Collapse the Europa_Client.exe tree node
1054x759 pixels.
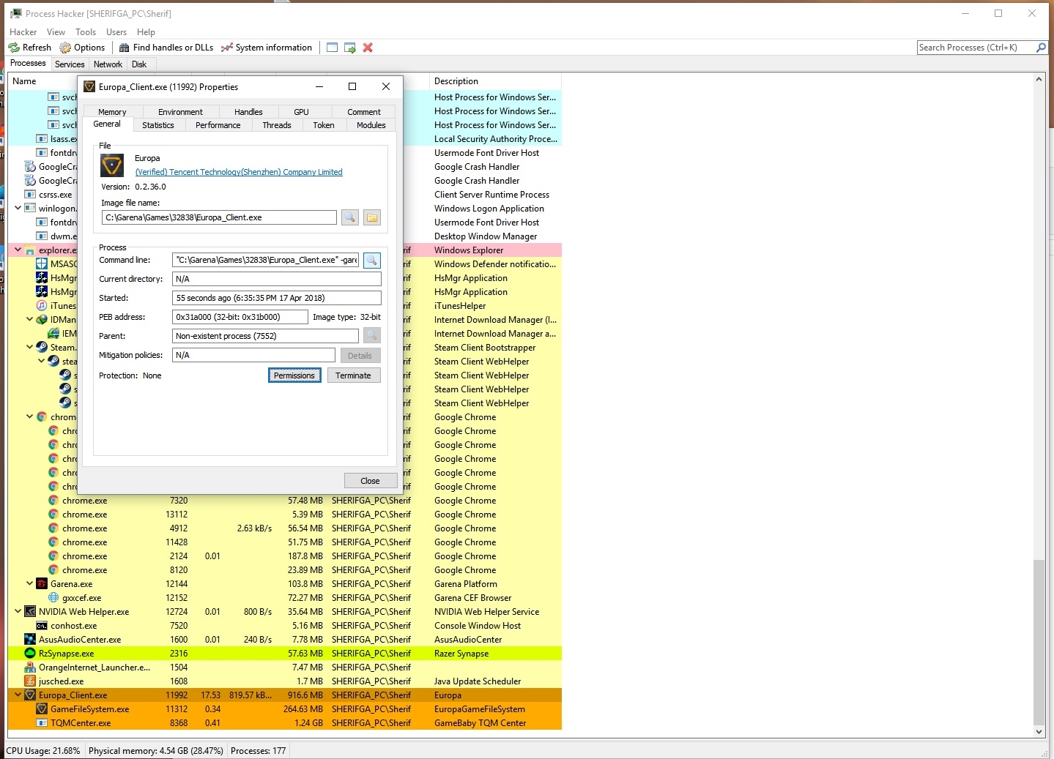coord(18,695)
